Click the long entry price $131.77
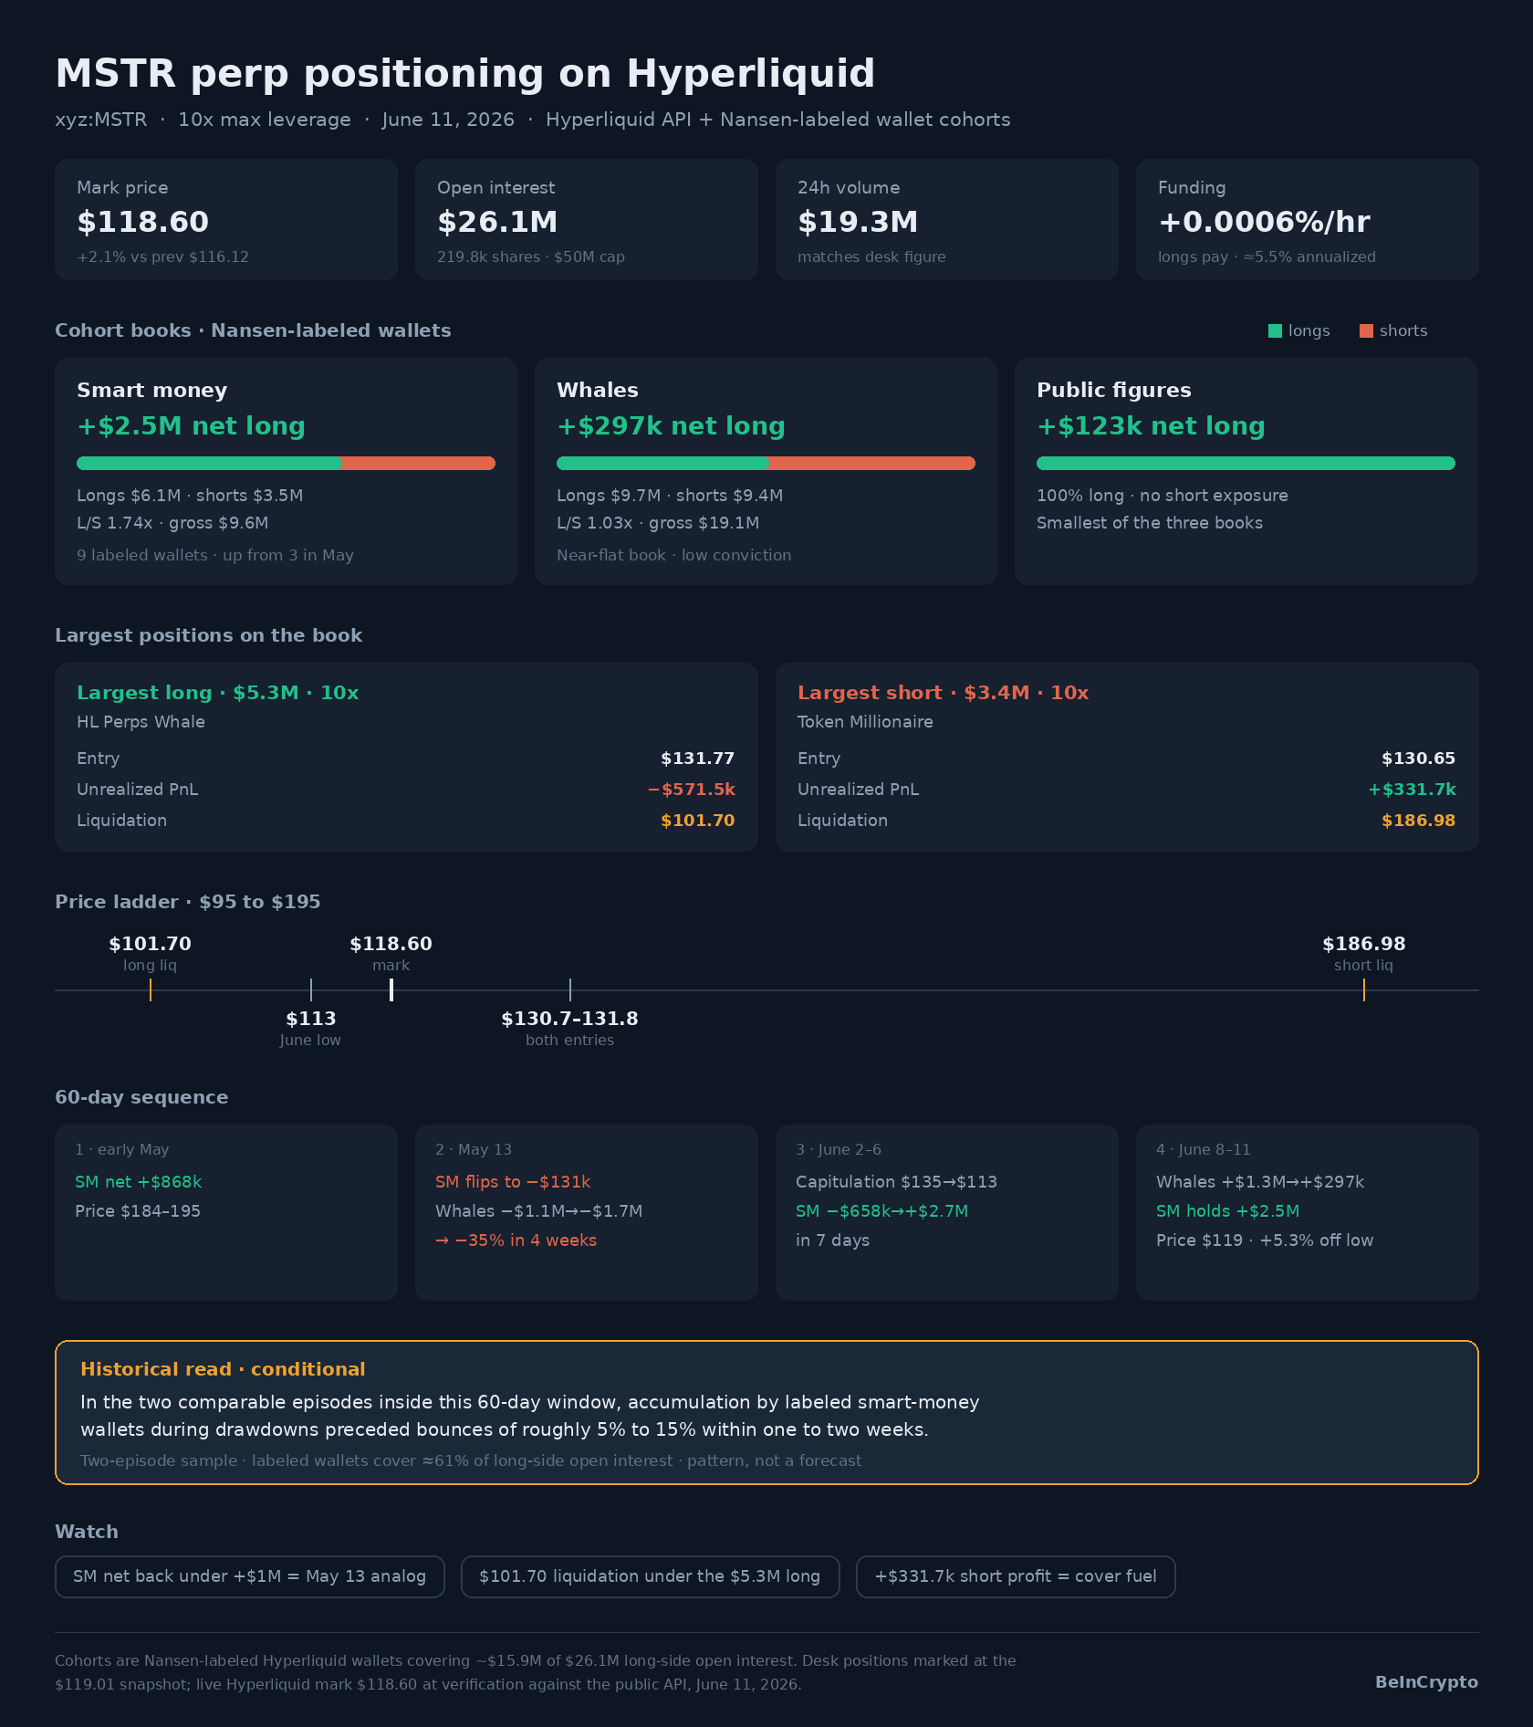Screen dimensions: 1533x1727 (x=697, y=759)
